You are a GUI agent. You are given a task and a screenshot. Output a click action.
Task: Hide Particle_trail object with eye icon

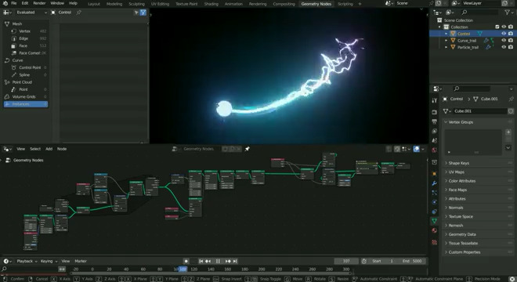504,47
